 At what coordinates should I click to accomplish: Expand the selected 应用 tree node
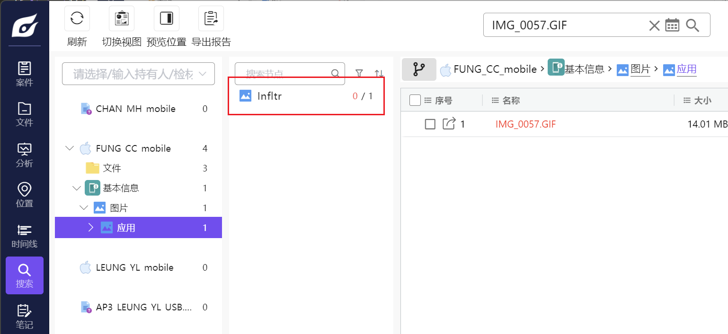click(91, 228)
